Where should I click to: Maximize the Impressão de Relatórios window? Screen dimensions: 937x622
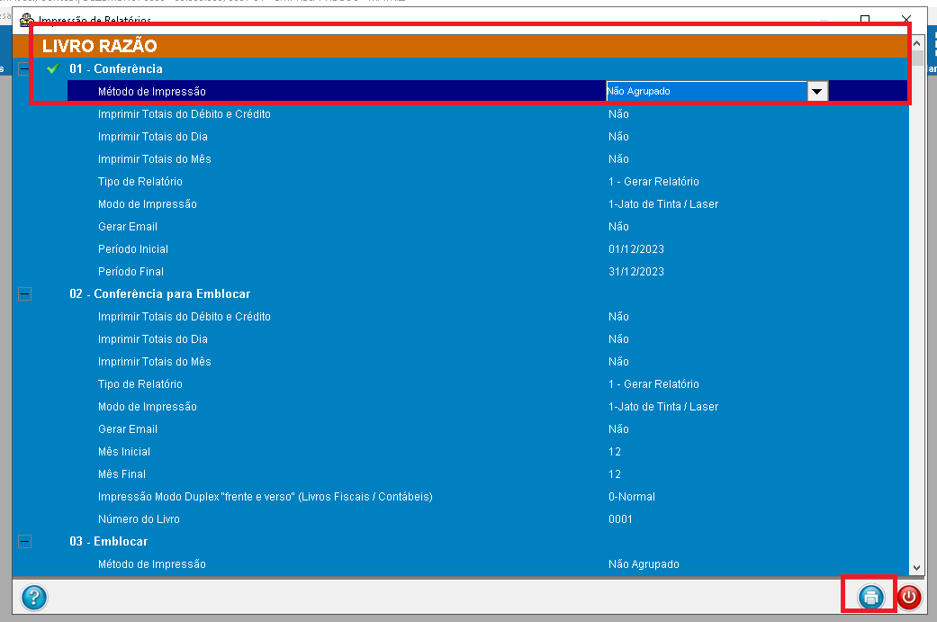[865, 19]
